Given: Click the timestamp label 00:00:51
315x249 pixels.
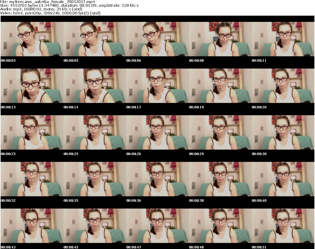Looking at the screenshot, I should pyautogui.click(x=259, y=247).
